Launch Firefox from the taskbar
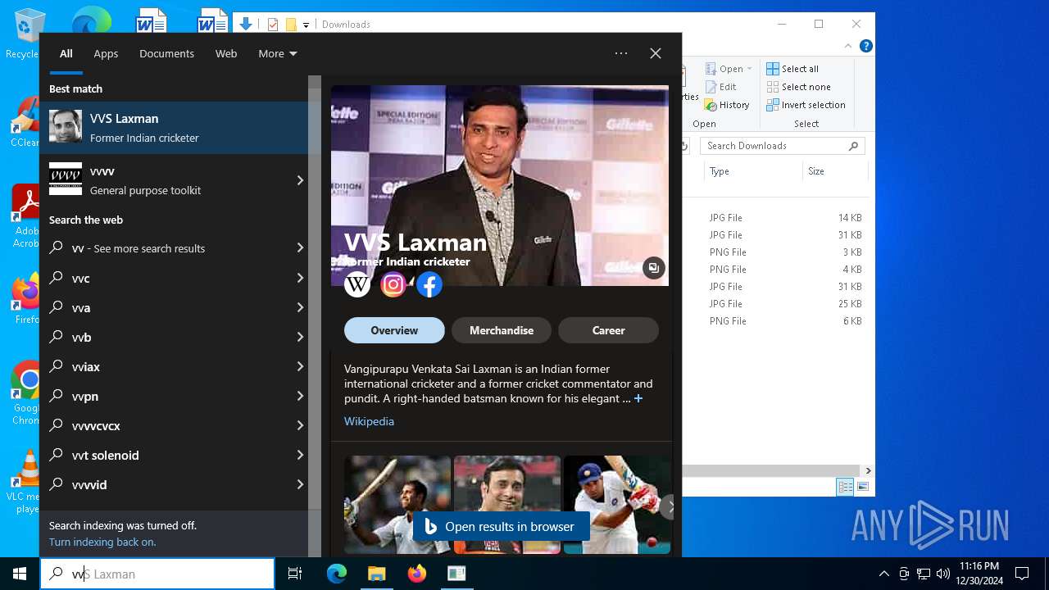 point(416,574)
